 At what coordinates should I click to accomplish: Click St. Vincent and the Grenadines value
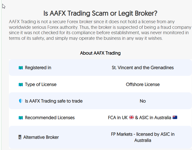[143, 68]
